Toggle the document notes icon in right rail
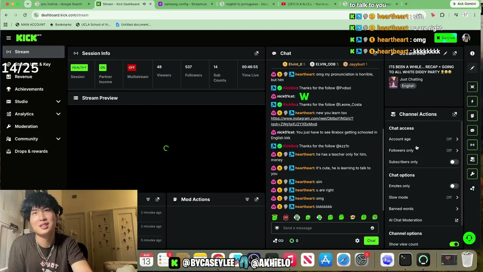Screen dimensions: 483x272 point(472,116)
